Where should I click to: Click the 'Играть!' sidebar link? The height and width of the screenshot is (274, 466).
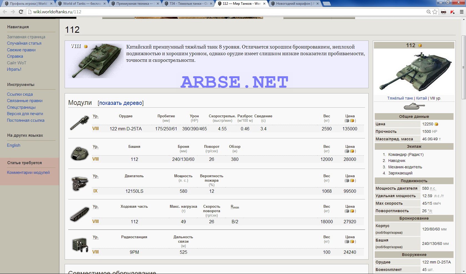14,69
